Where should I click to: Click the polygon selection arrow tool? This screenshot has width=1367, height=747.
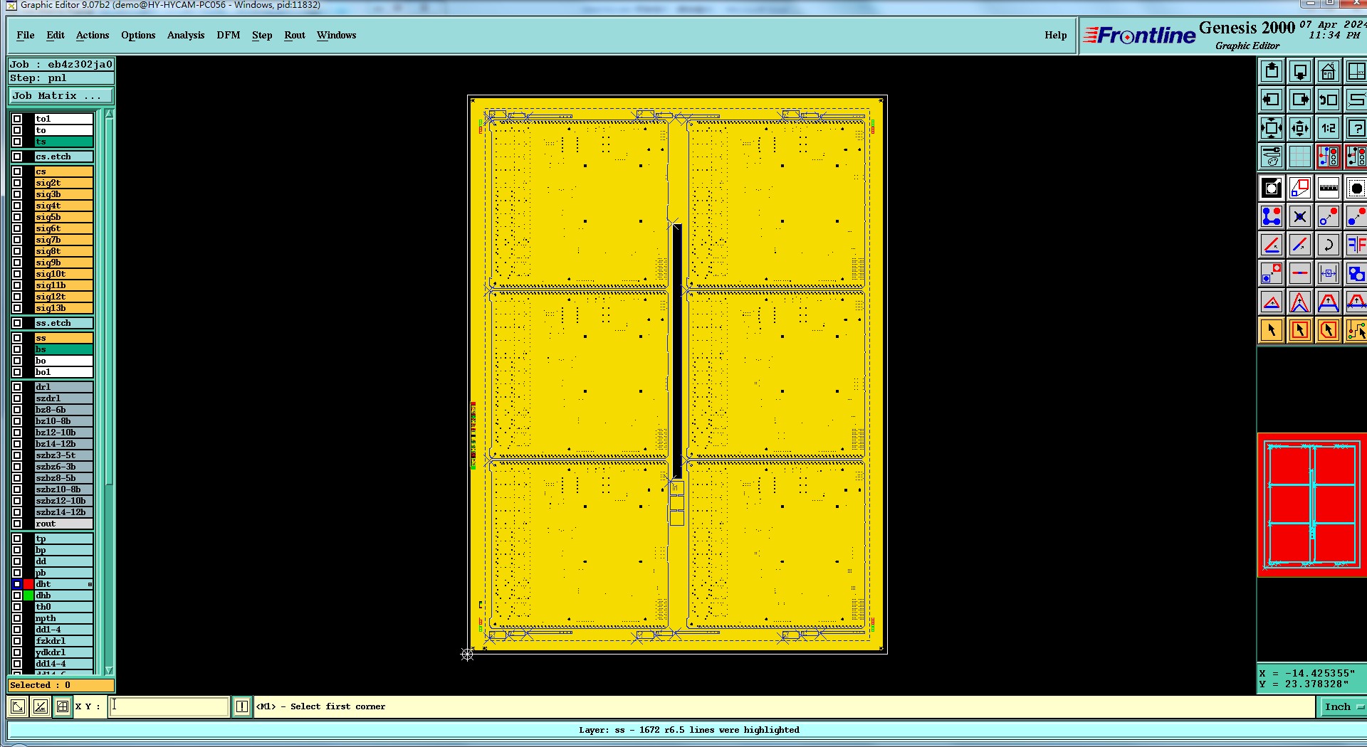click(1329, 330)
